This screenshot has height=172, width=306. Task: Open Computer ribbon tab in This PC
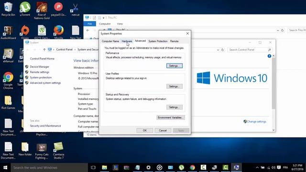coord(105,24)
